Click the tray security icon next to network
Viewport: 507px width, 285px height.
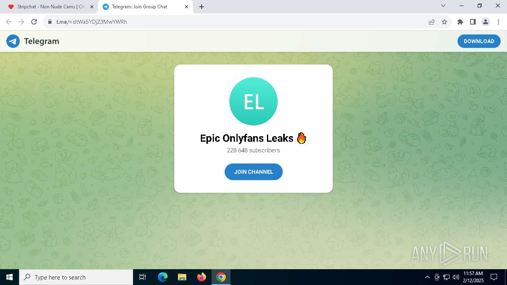(437, 277)
